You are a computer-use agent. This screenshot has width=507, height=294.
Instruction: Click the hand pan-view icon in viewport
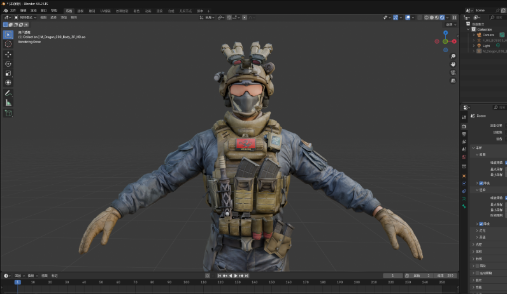[453, 64]
